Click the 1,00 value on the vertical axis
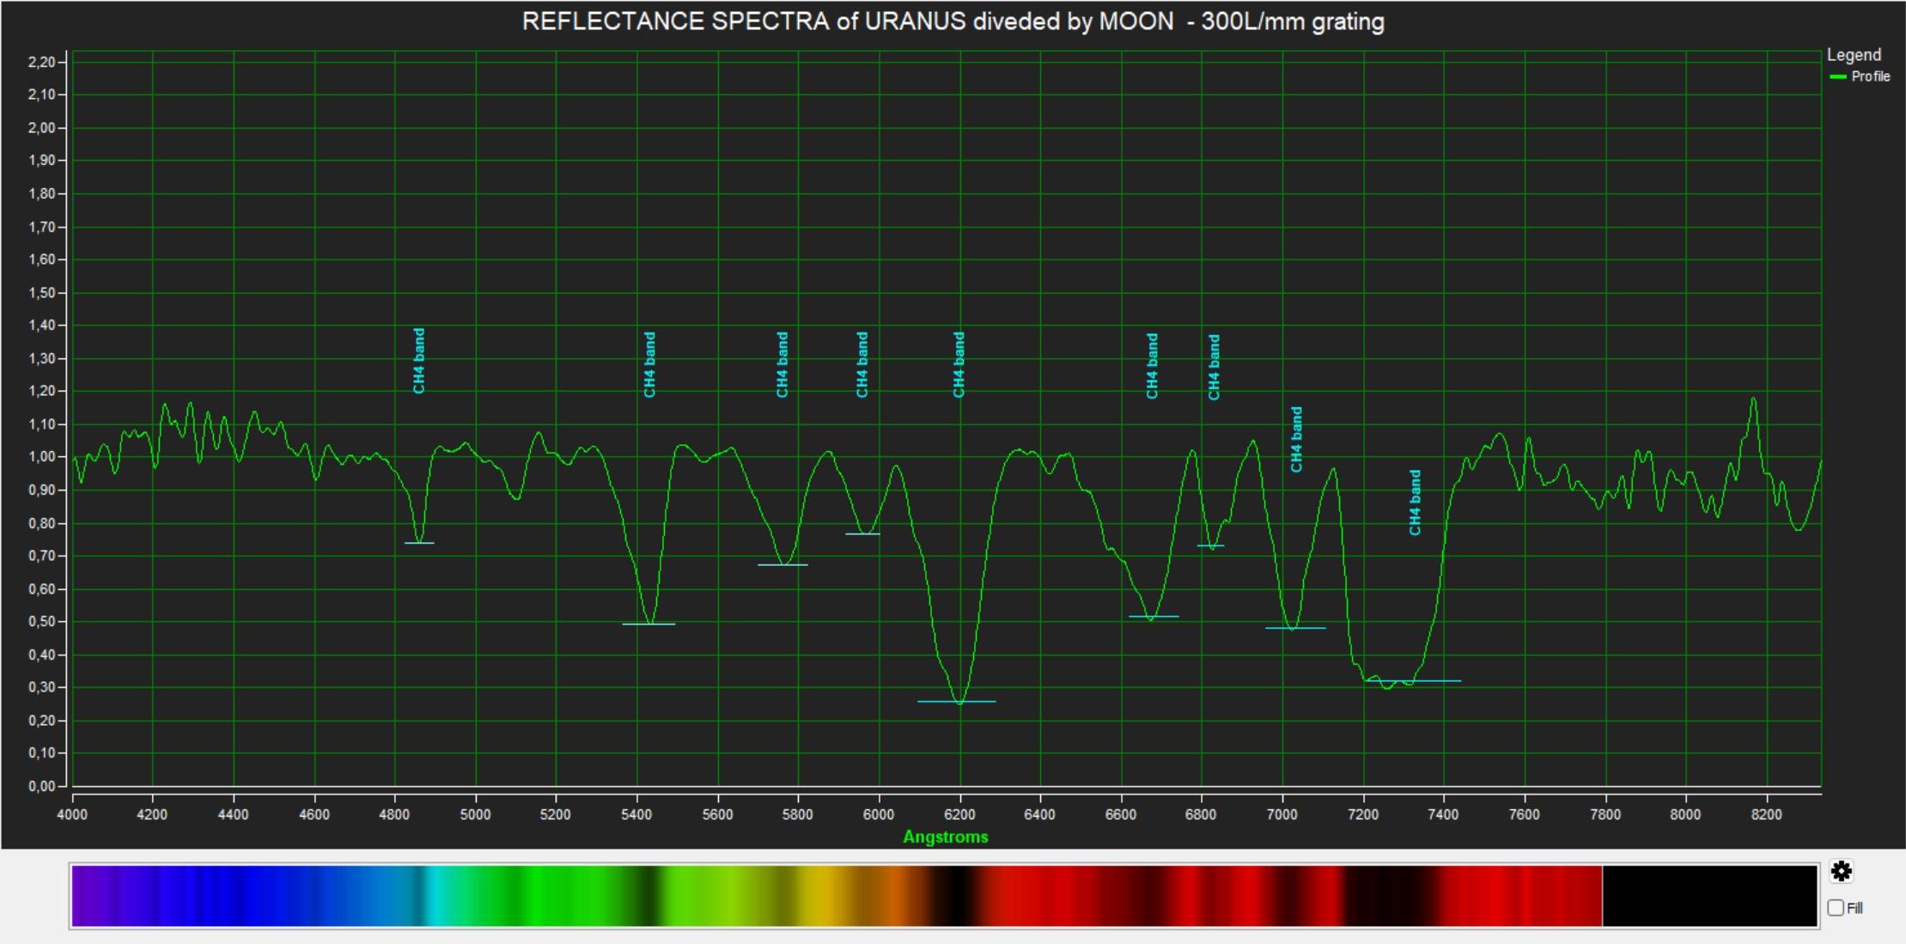This screenshot has width=1906, height=944. coord(42,457)
